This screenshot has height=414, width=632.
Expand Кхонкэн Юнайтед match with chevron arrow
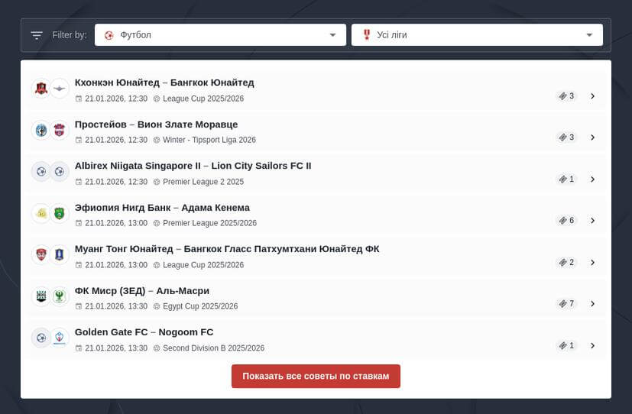coord(592,96)
